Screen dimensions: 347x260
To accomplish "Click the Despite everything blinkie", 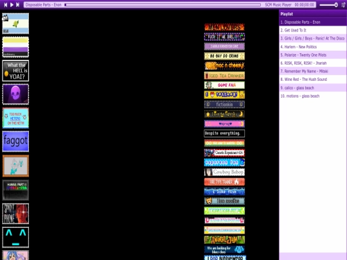I will (224, 134).
